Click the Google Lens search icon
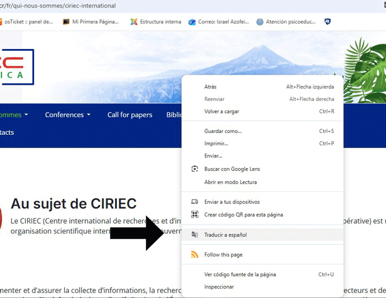386x298 pixels. click(x=194, y=169)
